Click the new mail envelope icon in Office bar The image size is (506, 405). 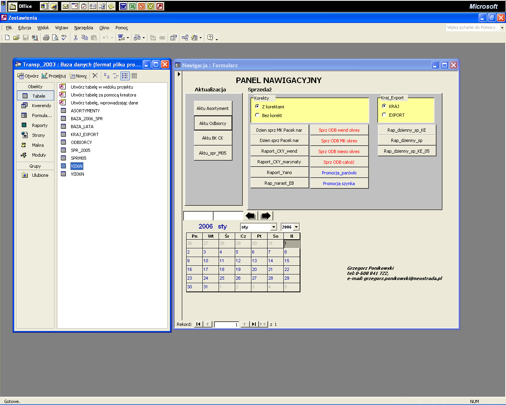(x=66, y=6)
